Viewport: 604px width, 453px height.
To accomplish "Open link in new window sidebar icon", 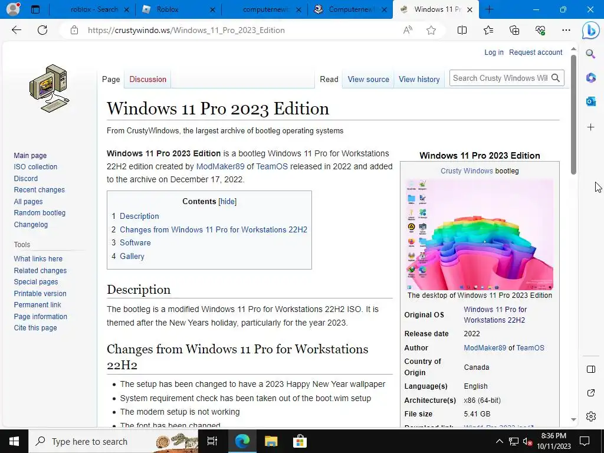I will click(x=591, y=393).
